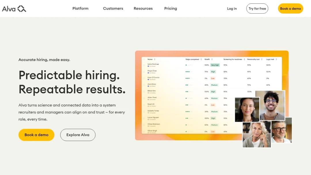The image size is (311, 175).
Task: Select candidate Ethan Kim in the table
Action: pyautogui.click(x=151, y=91)
